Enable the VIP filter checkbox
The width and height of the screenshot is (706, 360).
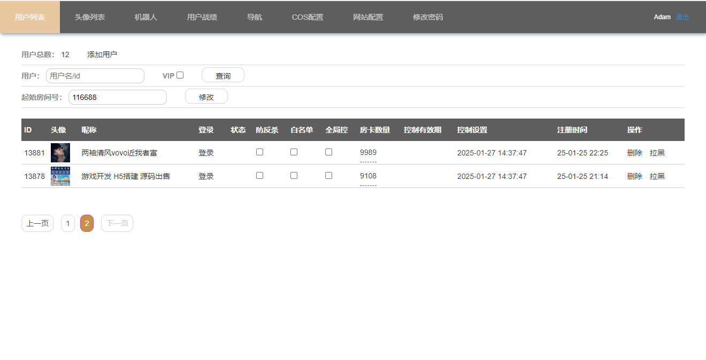pyautogui.click(x=180, y=75)
